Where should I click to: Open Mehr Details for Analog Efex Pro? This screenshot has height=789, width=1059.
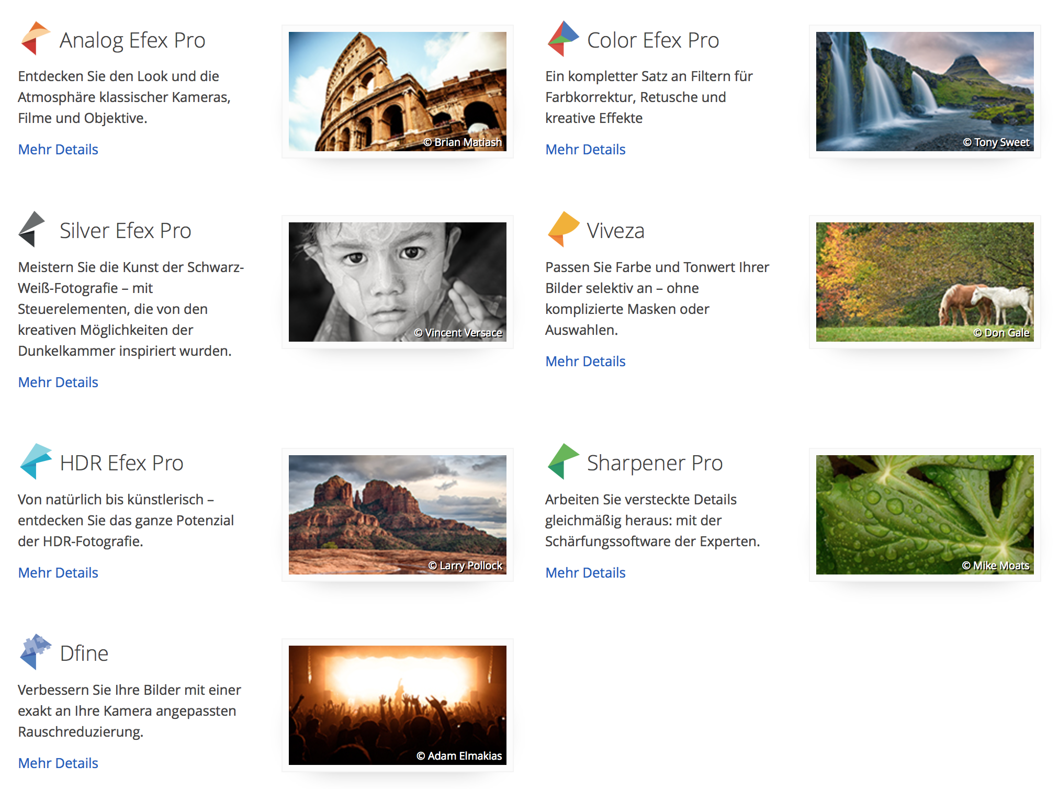coord(58,150)
